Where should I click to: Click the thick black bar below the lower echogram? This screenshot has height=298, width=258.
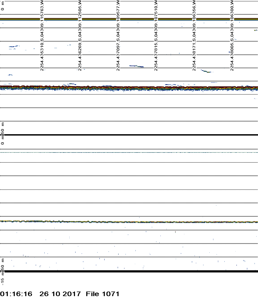129,271
